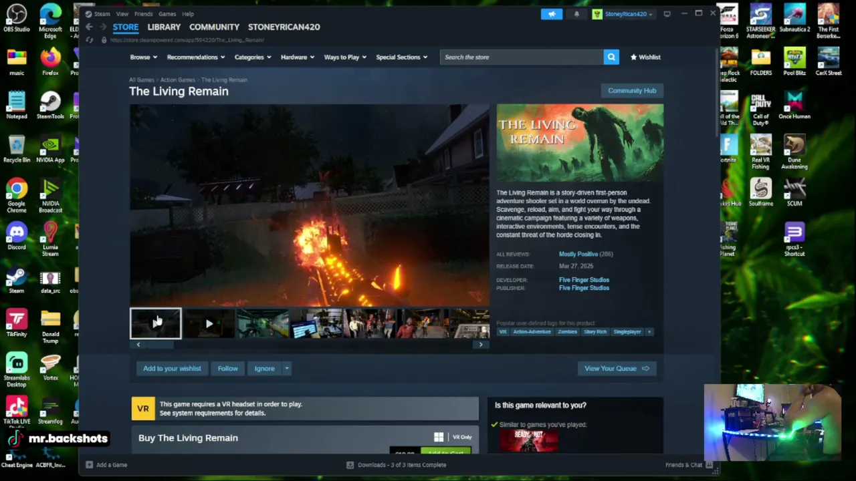Click inside the Search the store field

pos(522,57)
